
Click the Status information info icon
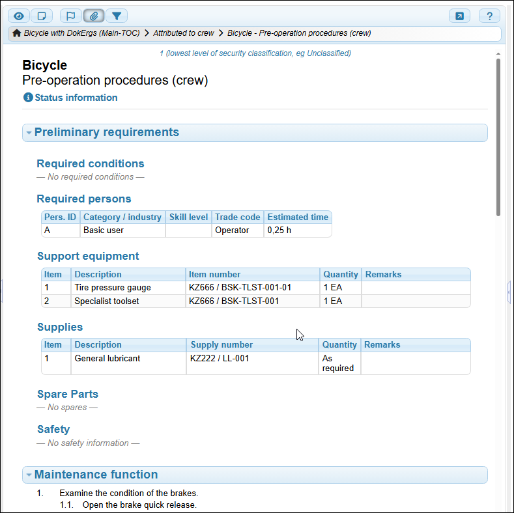pos(28,98)
